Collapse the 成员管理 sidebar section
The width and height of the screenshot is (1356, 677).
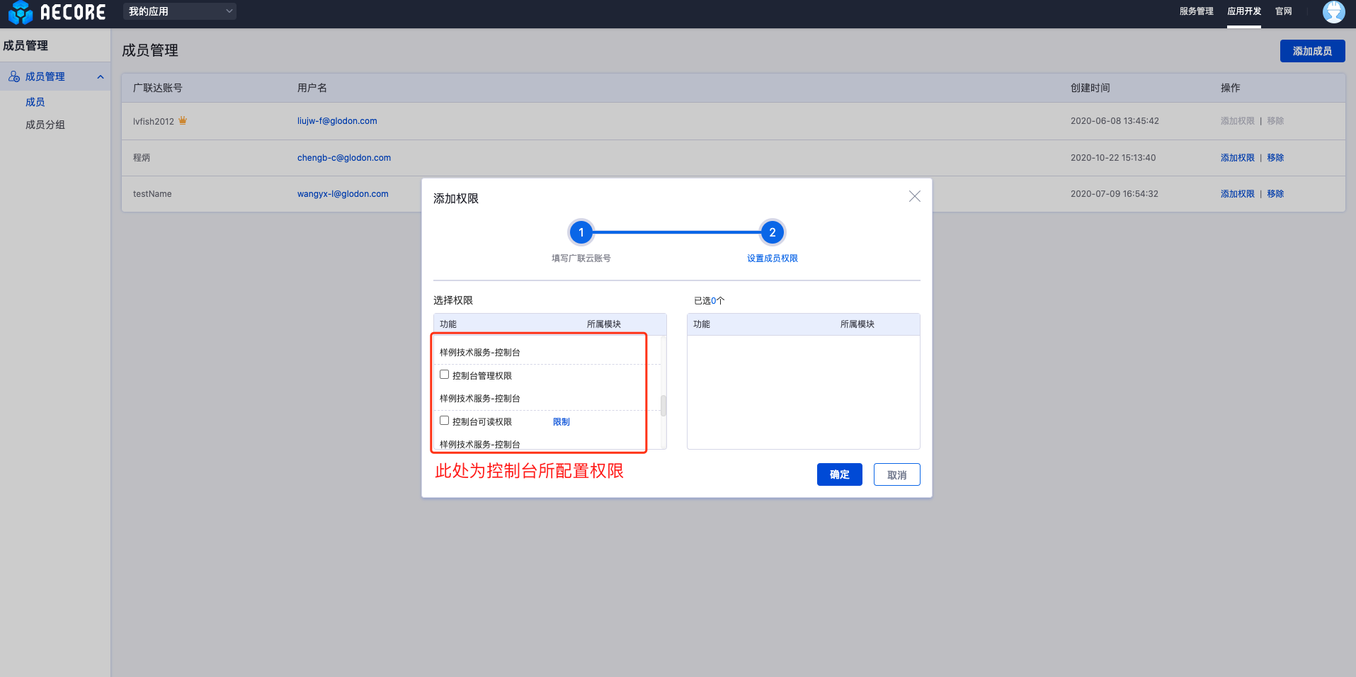pyautogui.click(x=101, y=76)
